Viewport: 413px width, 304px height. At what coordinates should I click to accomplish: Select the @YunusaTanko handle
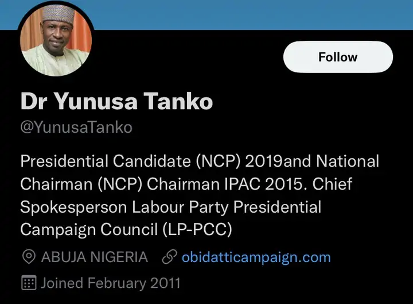click(x=76, y=128)
